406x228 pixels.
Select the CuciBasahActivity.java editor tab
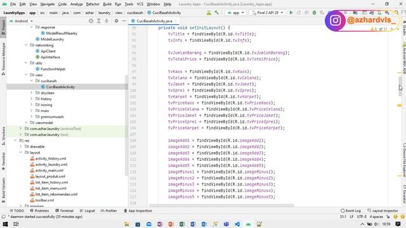click(154, 21)
